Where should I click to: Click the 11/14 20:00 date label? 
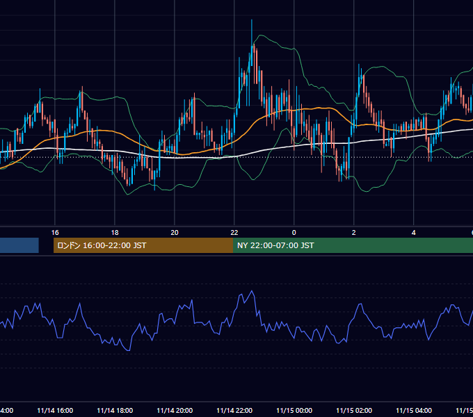click(x=175, y=410)
